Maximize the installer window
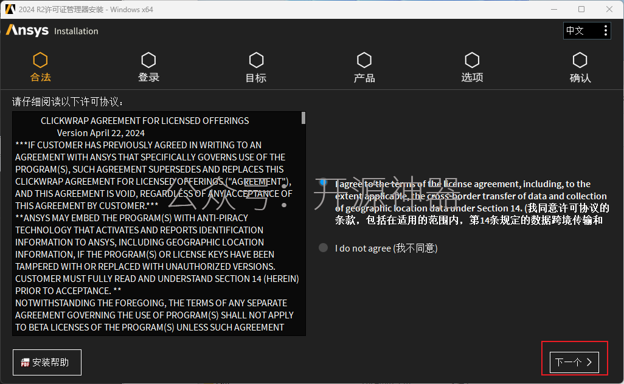The image size is (624, 384). (x=581, y=9)
